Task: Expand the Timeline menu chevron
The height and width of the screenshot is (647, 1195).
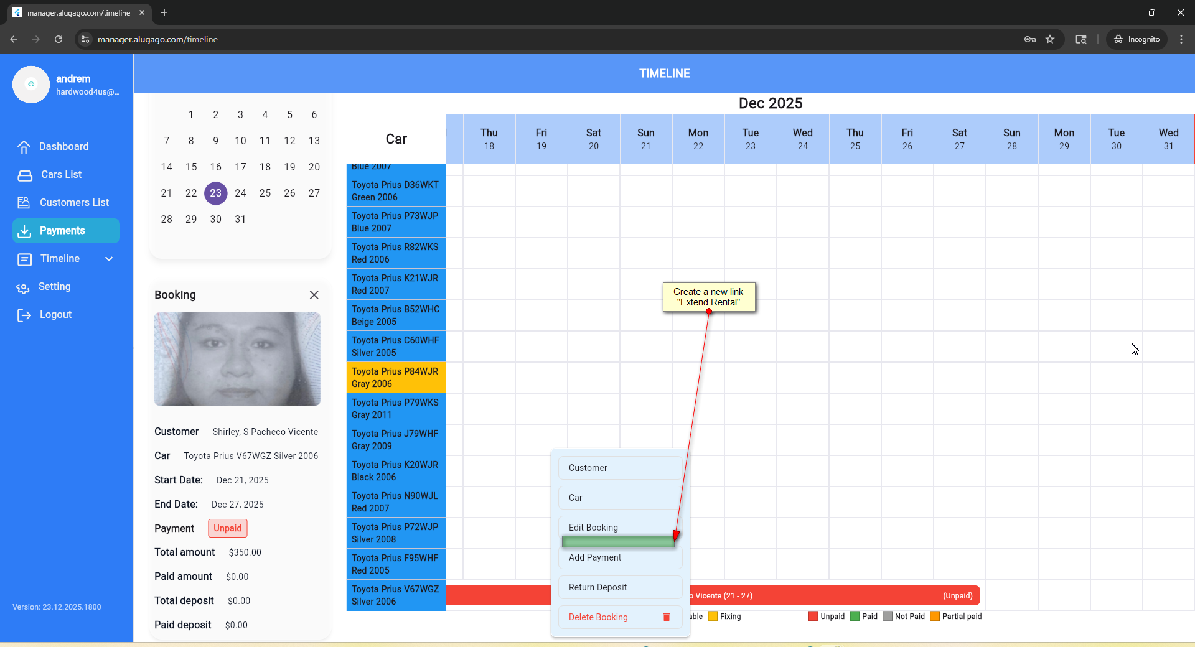Action: (x=109, y=259)
